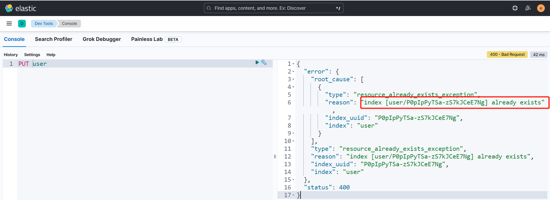Screen dimensions: 550x200
Task: Open the wrench request options icon
Action: pyautogui.click(x=264, y=62)
